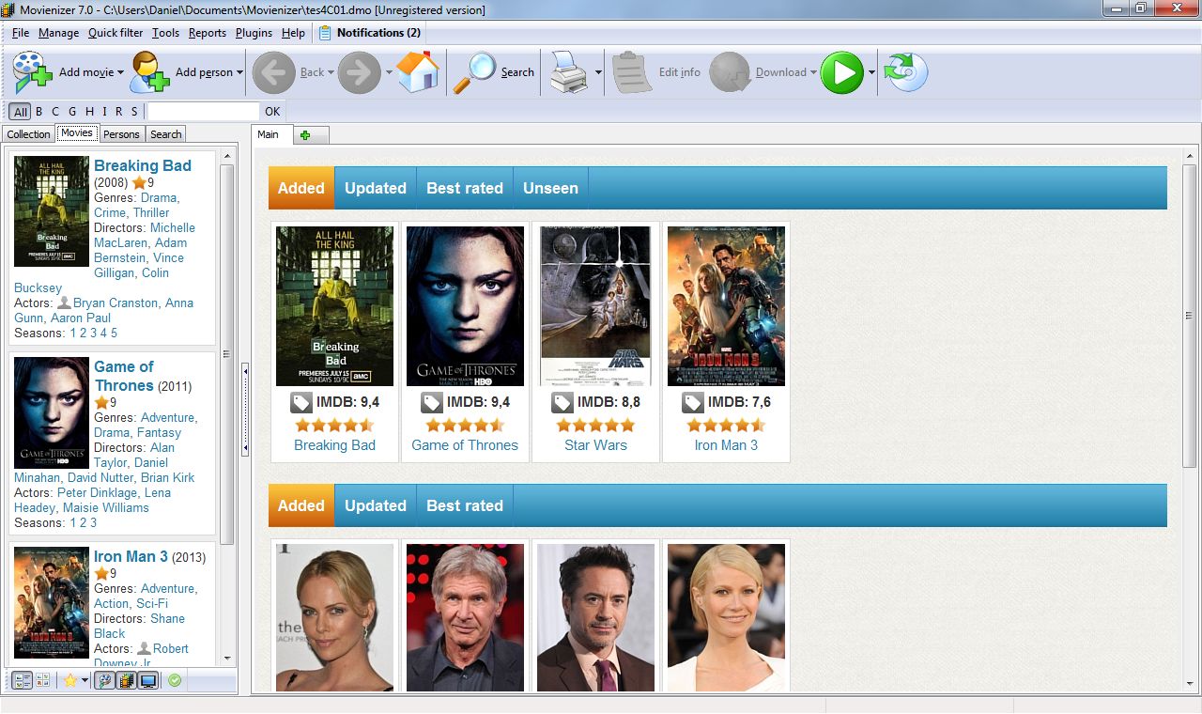
Task: Click the person icon before Robert Downey
Action: [144, 648]
